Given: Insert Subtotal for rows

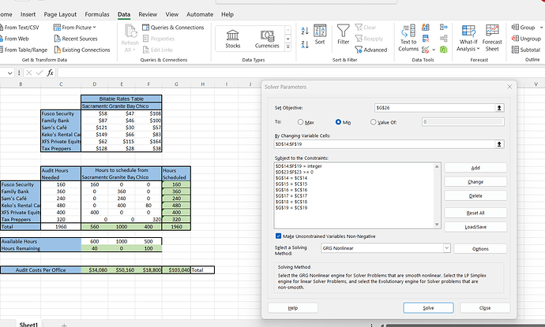Looking at the screenshot, I should [525, 50].
